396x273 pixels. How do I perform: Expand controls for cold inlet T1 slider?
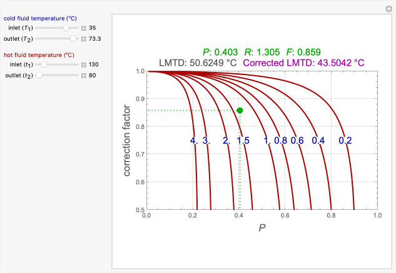click(x=84, y=28)
